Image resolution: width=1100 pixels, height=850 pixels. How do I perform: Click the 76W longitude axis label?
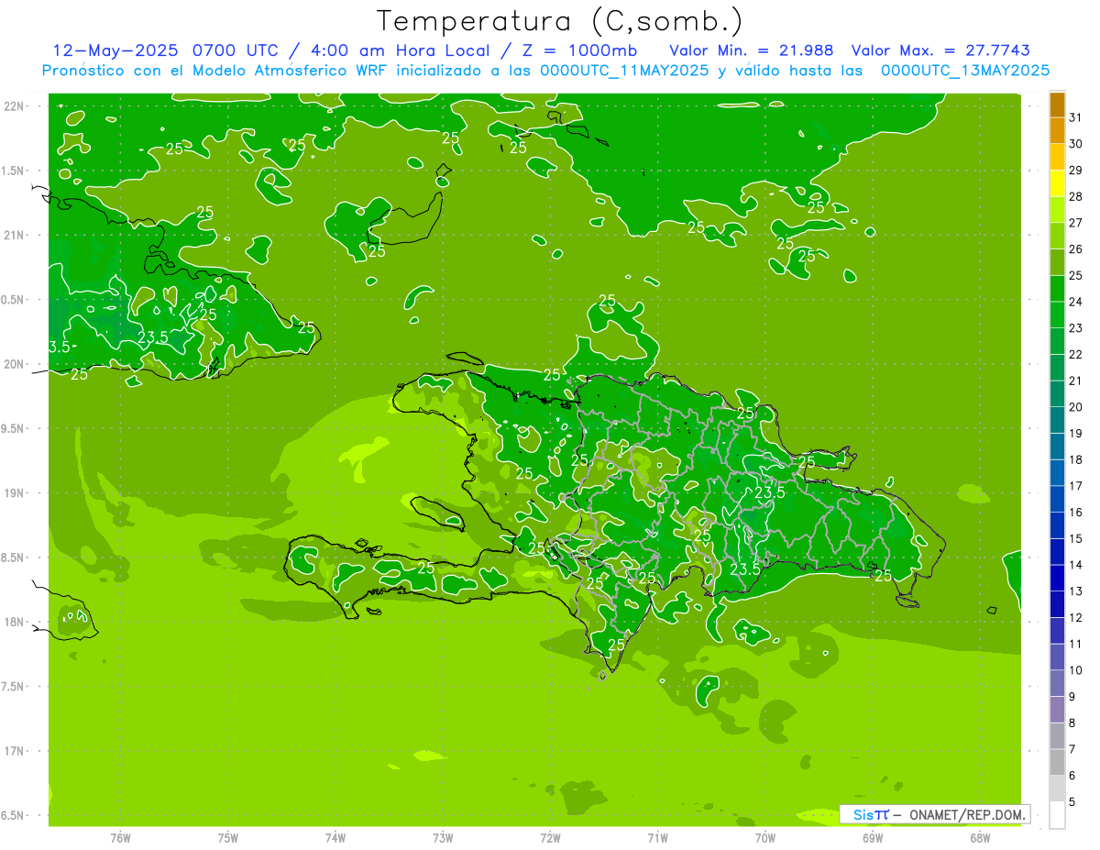click(x=120, y=837)
